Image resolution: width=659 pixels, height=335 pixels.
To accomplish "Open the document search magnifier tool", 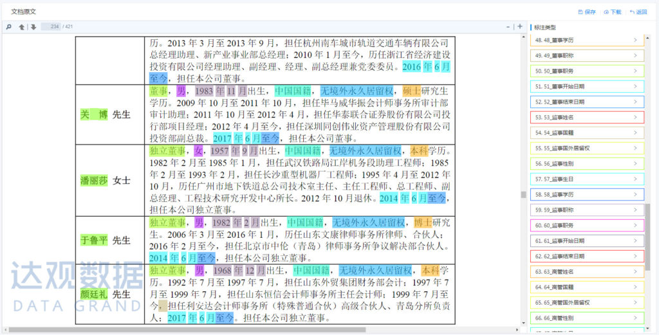I will [8, 27].
